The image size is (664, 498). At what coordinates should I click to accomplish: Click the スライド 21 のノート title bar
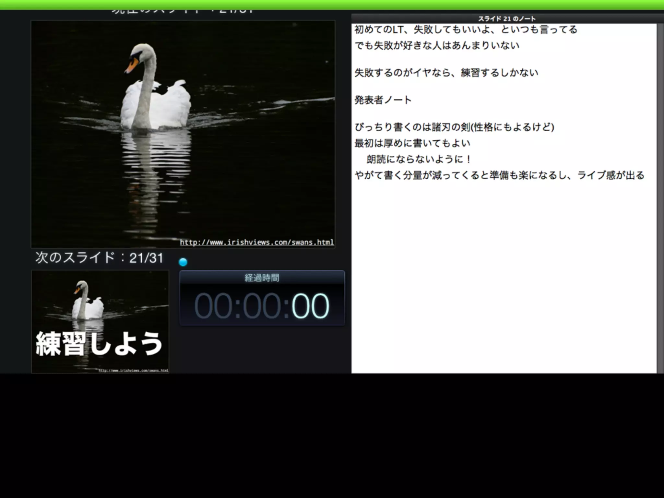tap(507, 18)
